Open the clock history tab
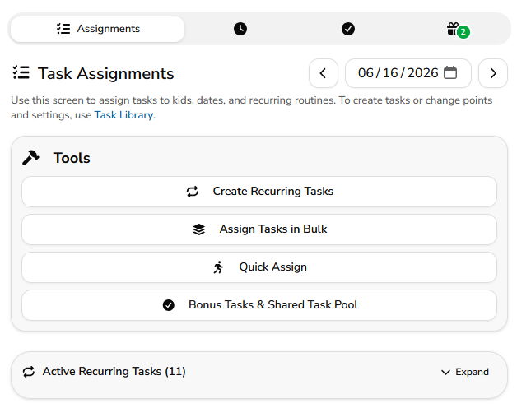Viewport: 517px width, 408px height. point(240,29)
